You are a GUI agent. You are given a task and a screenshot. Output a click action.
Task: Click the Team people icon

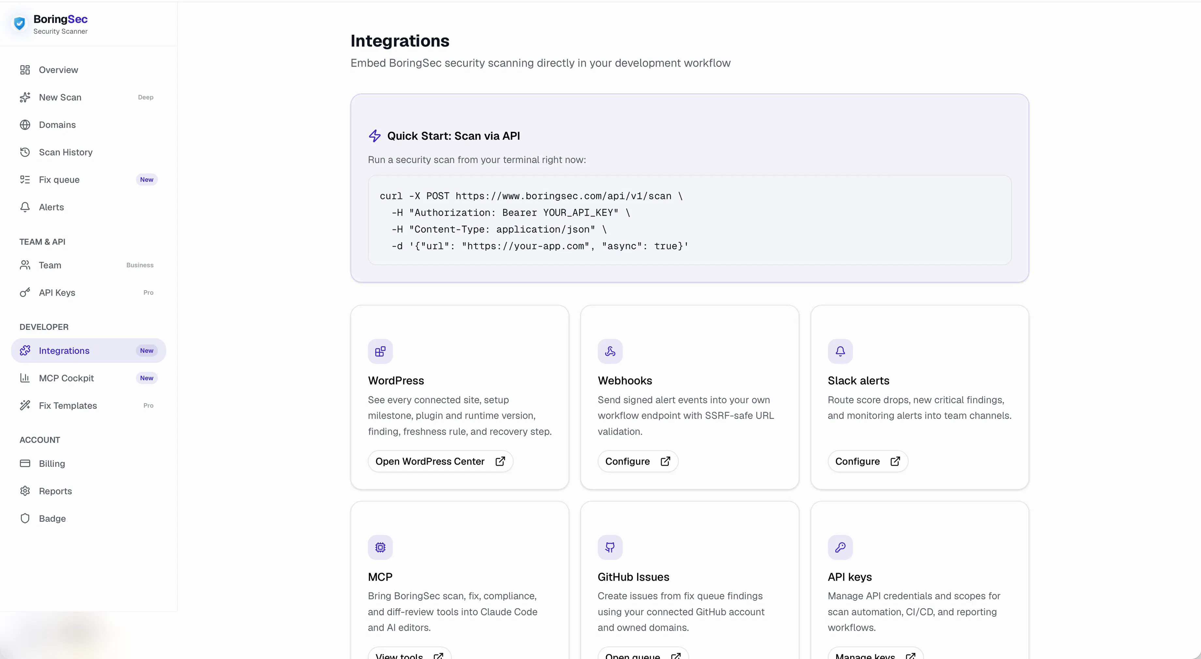(x=25, y=265)
